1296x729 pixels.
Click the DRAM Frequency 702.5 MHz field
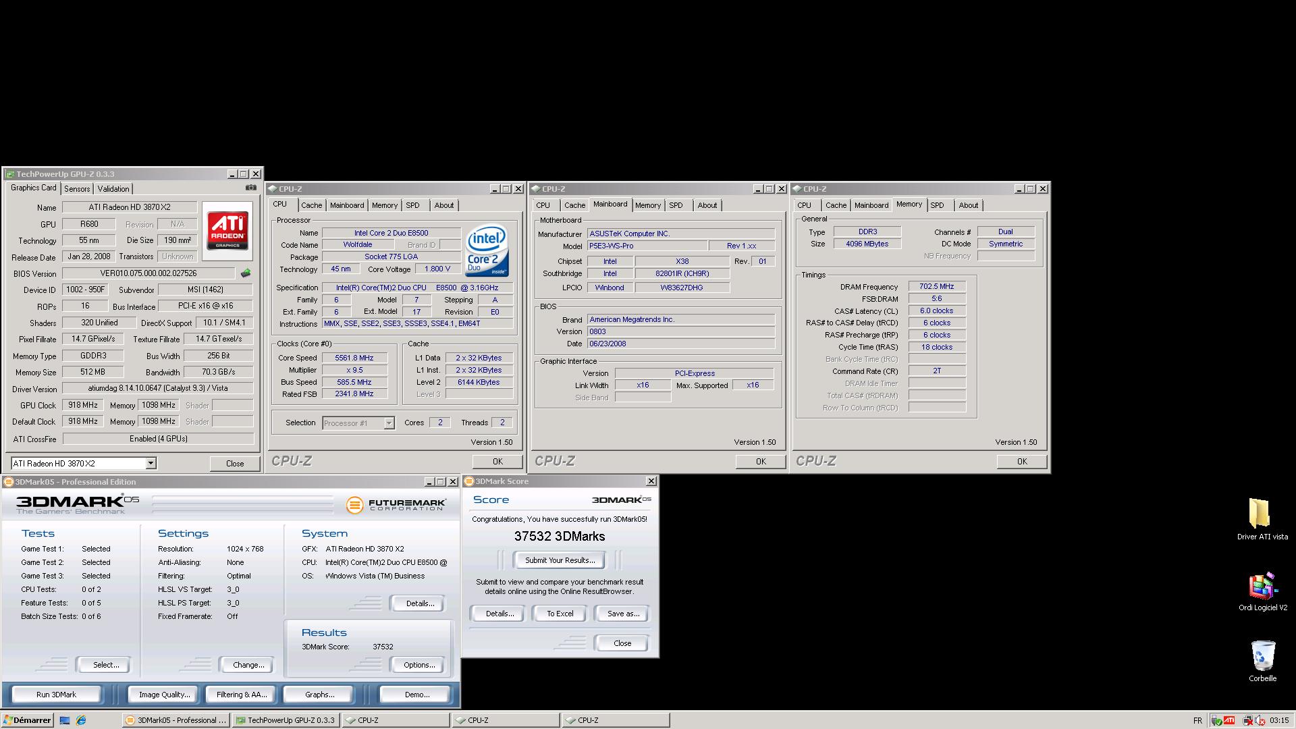[937, 287]
